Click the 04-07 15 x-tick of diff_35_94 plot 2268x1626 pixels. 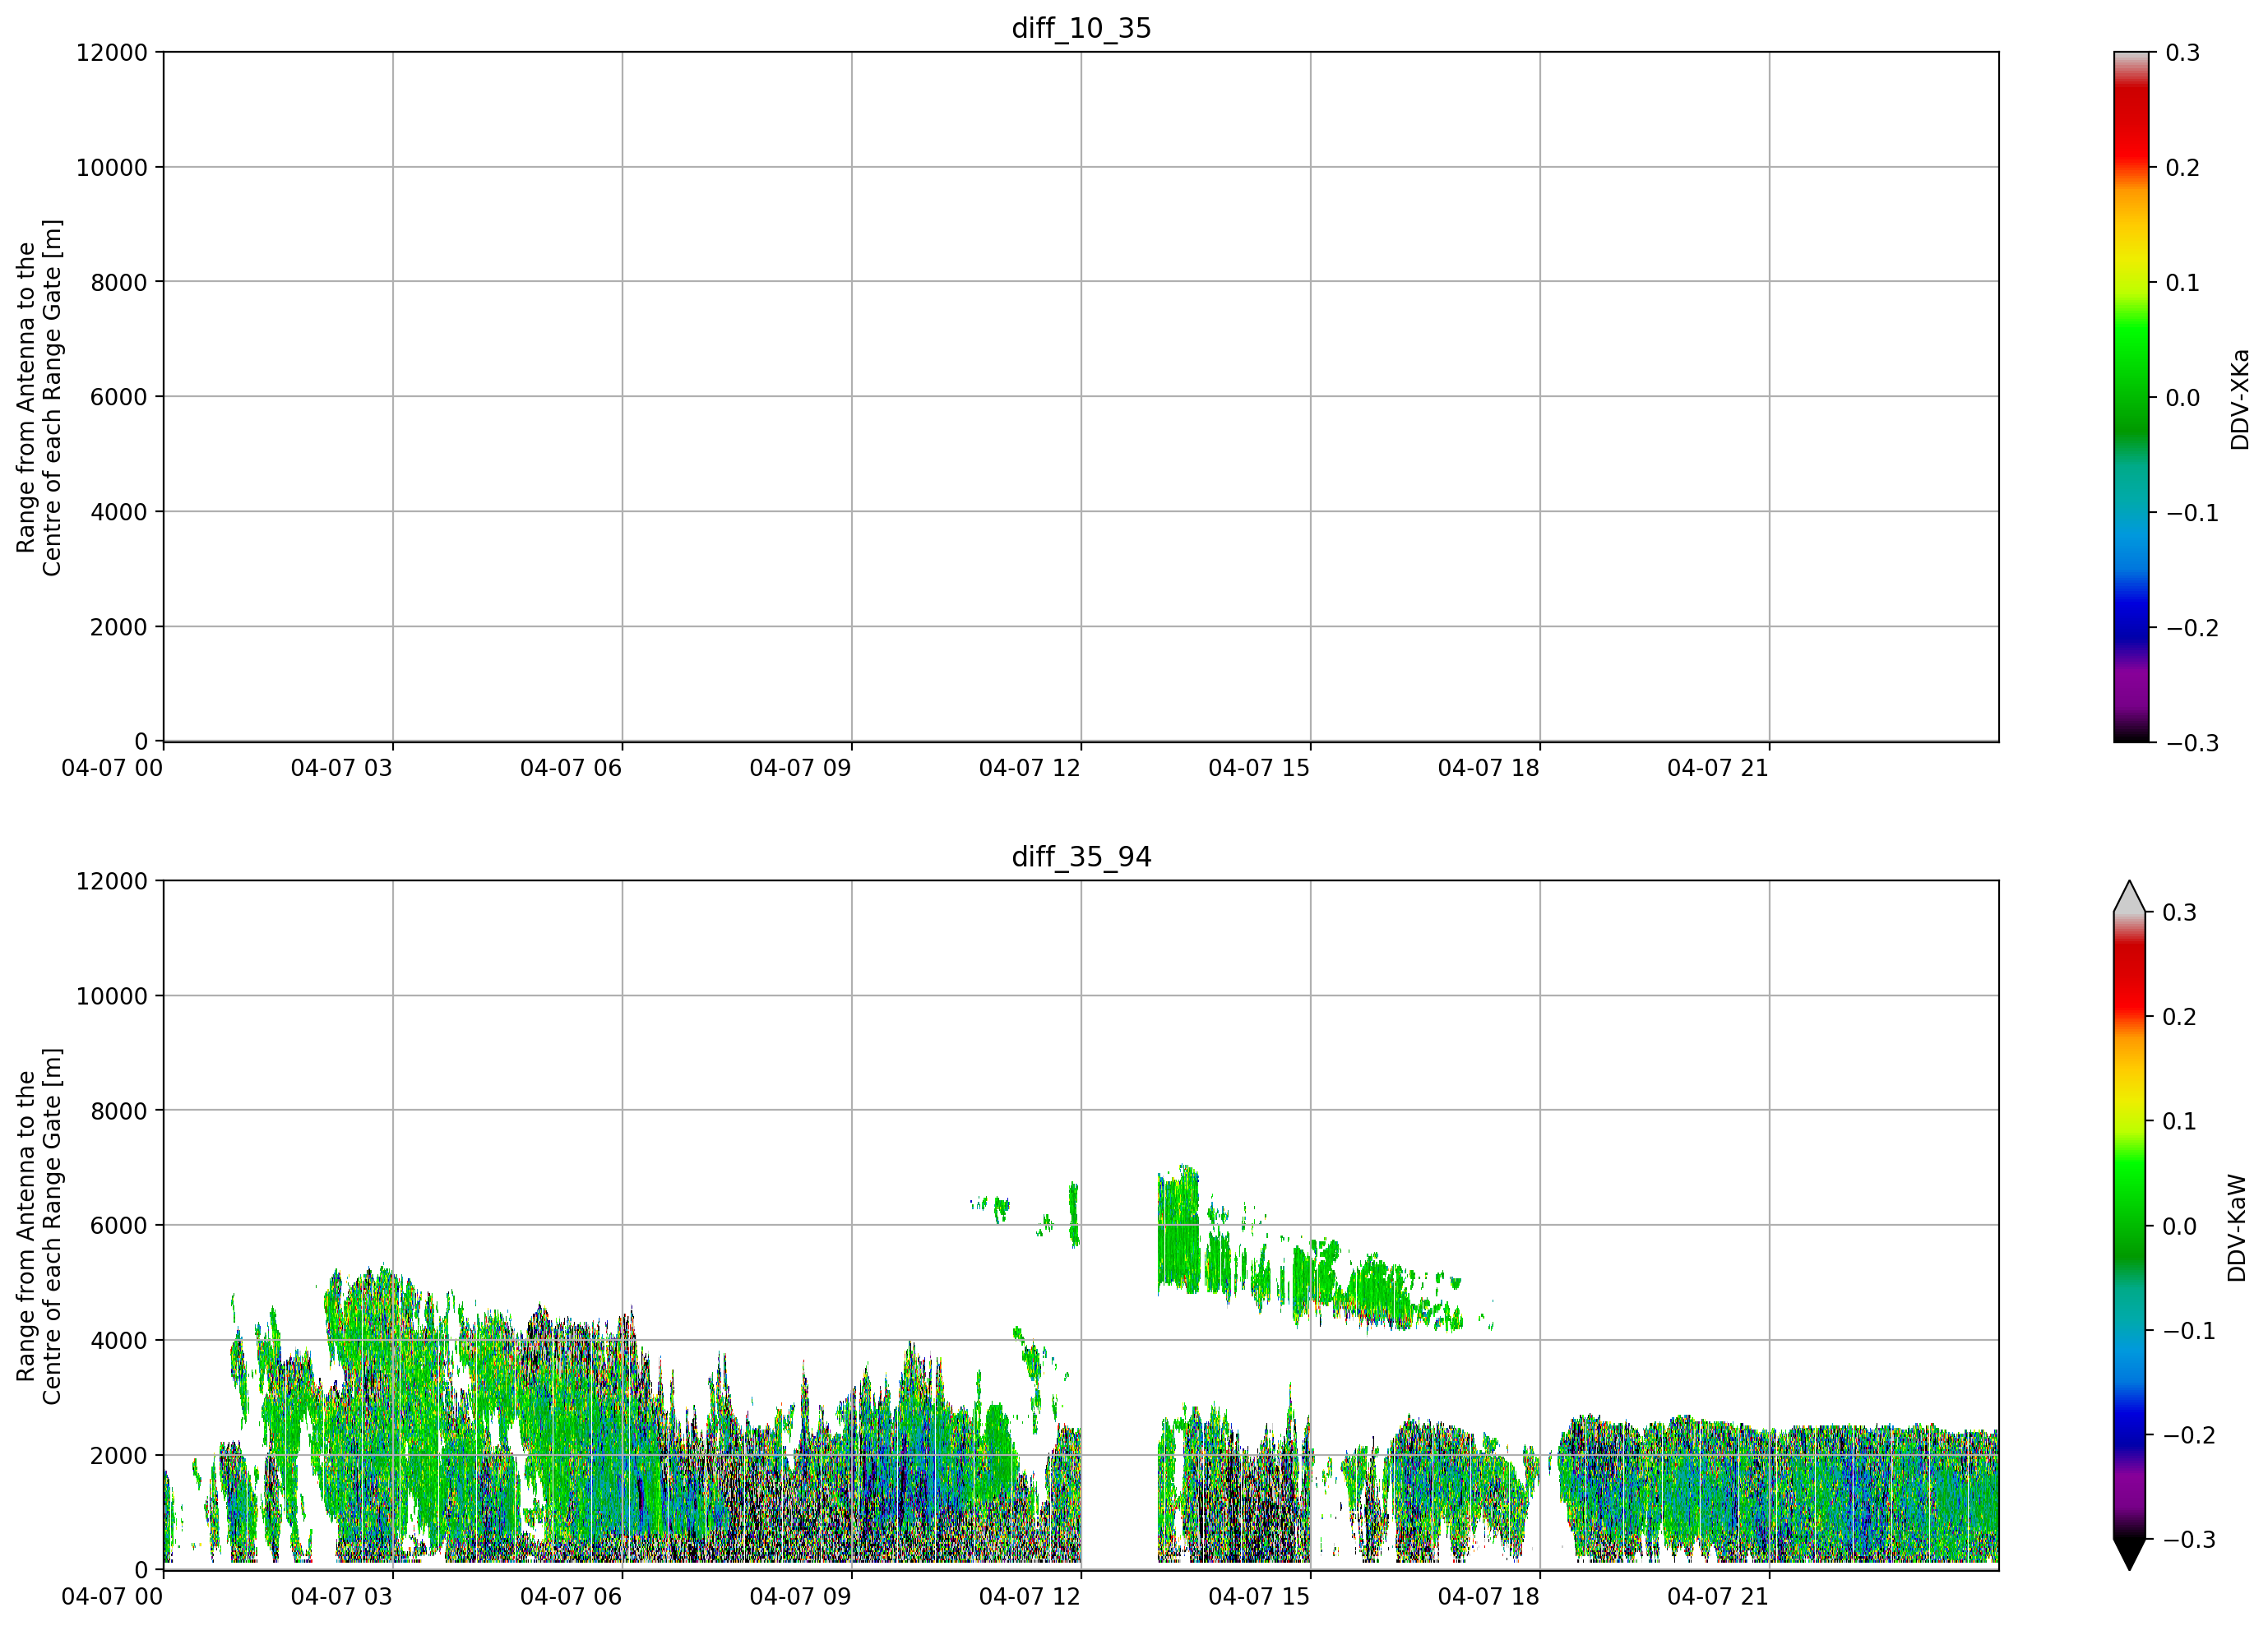click(x=1259, y=1596)
